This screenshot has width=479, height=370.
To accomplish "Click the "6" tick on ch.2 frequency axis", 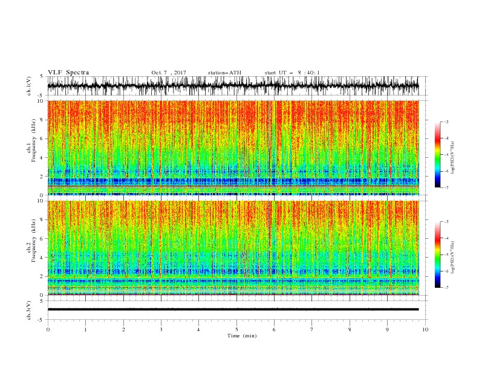I will (42, 239).
